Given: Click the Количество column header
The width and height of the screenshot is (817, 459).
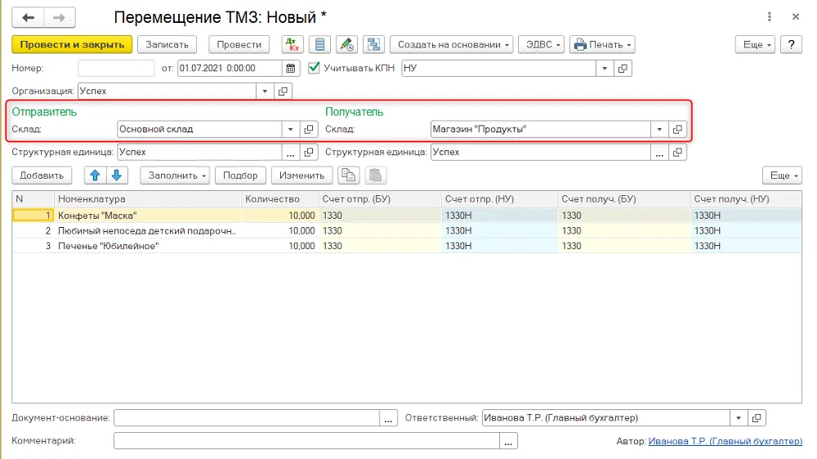Looking at the screenshot, I should [x=279, y=199].
